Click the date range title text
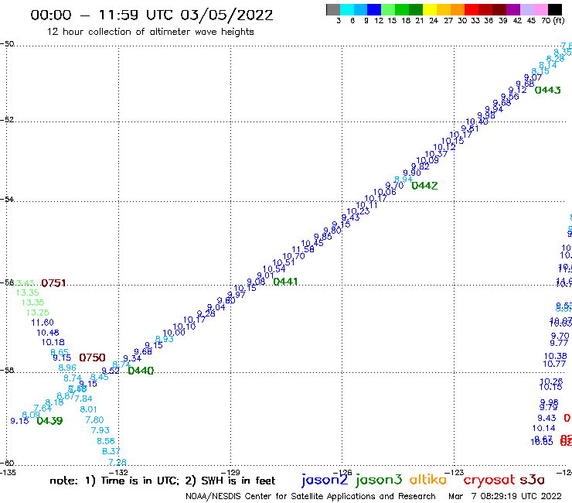The height and width of the screenshot is (503, 572). click(x=152, y=15)
